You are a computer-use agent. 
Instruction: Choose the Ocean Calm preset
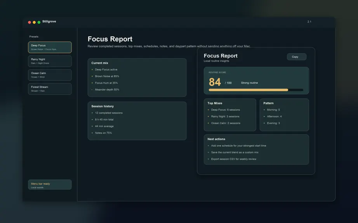[x=50, y=75]
